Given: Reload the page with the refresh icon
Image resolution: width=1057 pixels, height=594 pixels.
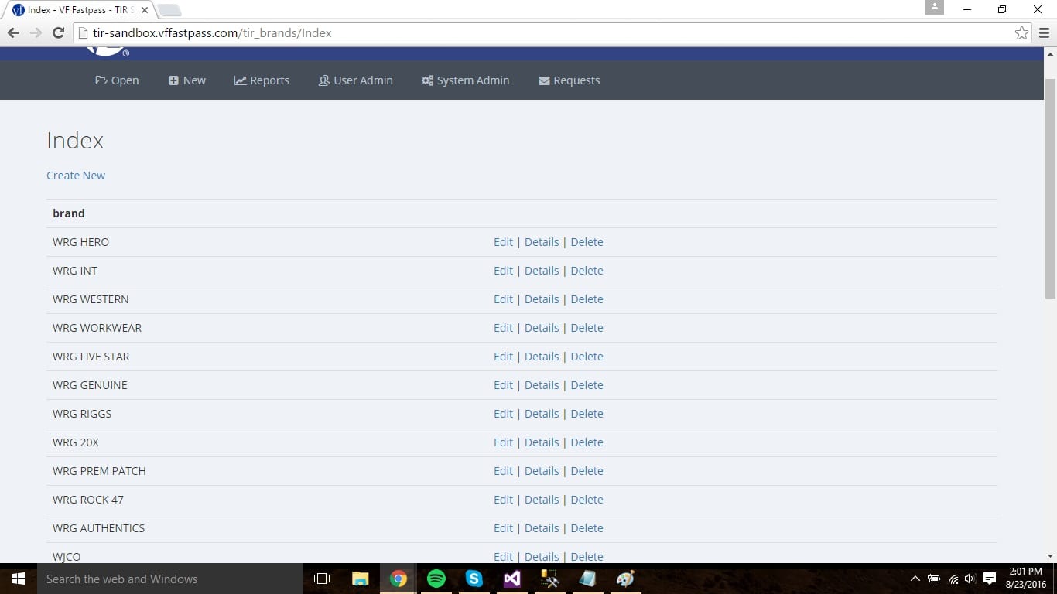Looking at the screenshot, I should (58, 33).
